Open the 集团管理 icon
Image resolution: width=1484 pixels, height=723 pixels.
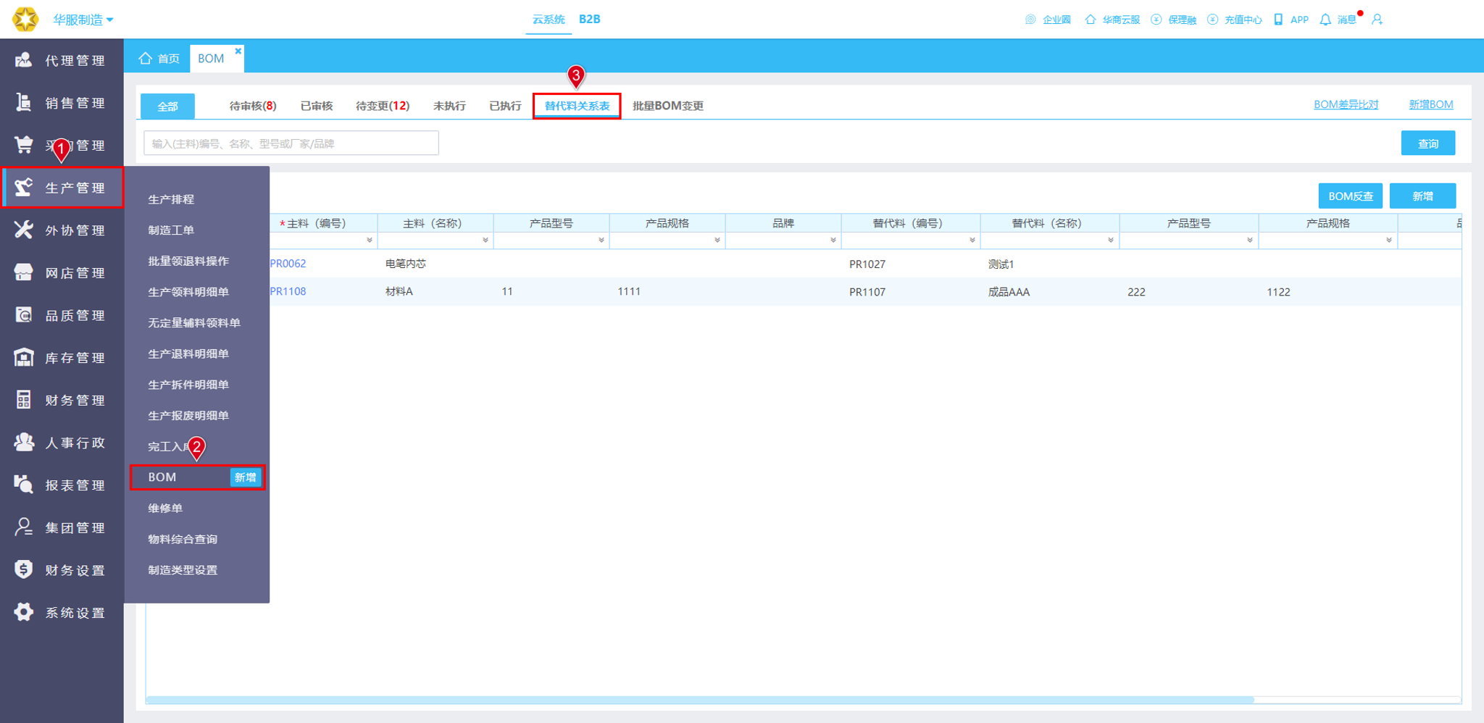click(x=23, y=527)
